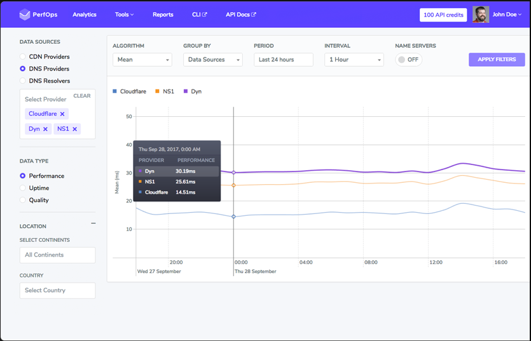The height and width of the screenshot is (341, 531).
Task: Open the Algorithm Mean dropdown
Action: [x=142, y=60]
